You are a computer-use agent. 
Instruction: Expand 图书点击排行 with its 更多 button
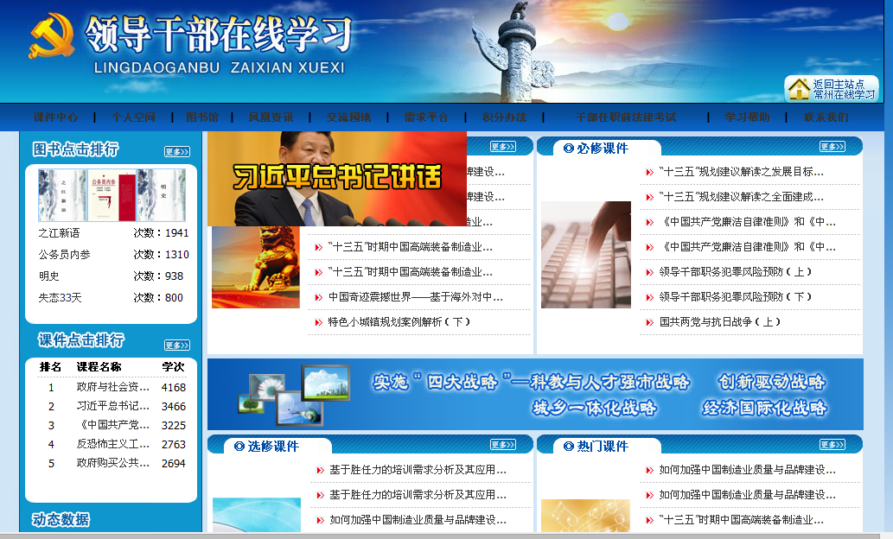176,152
